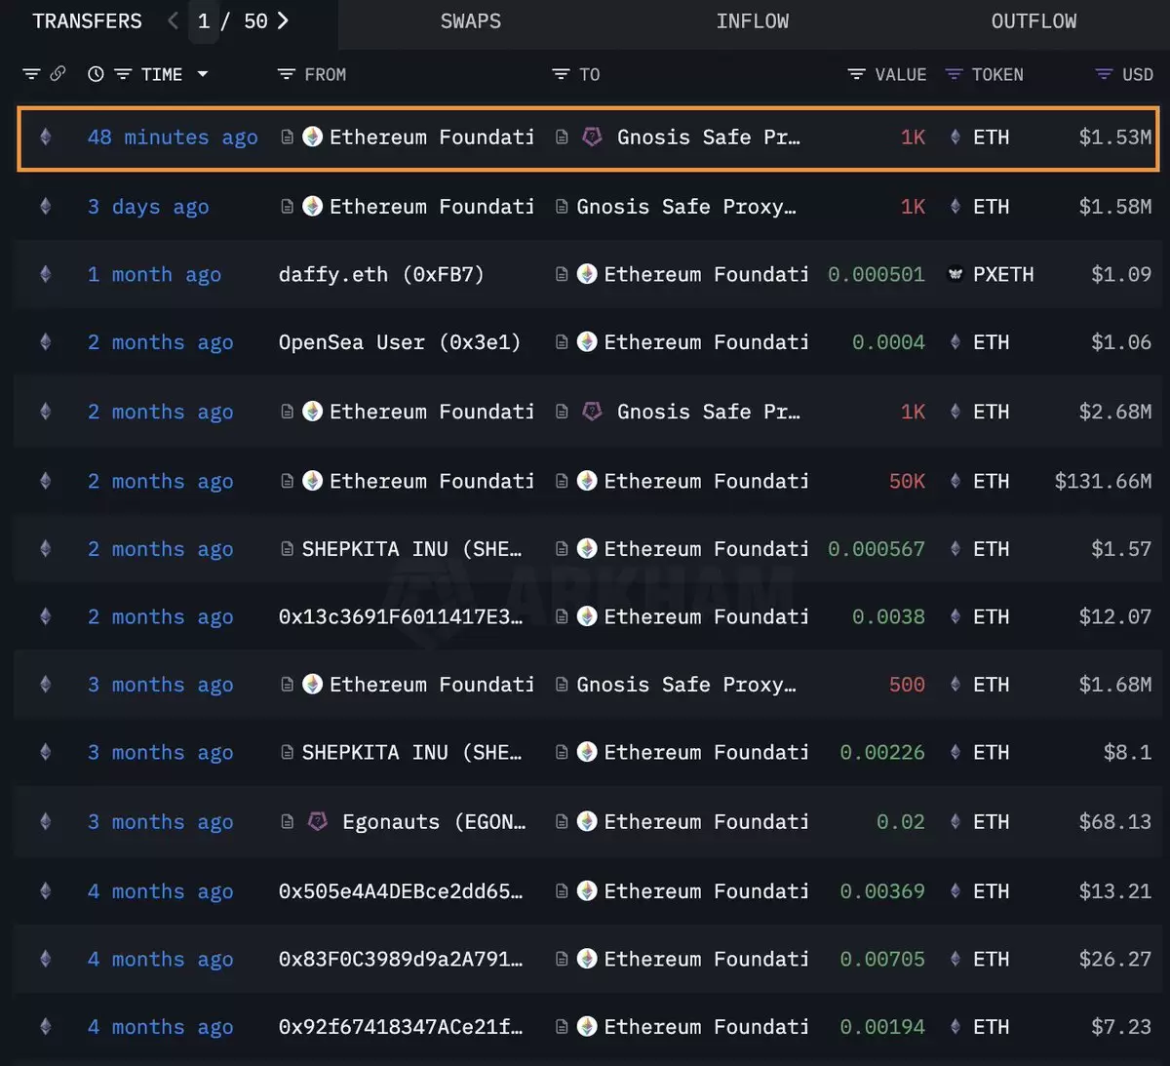Click ETH token icon in 50K row
The image size is (1170, 1066).
[955, 481]
